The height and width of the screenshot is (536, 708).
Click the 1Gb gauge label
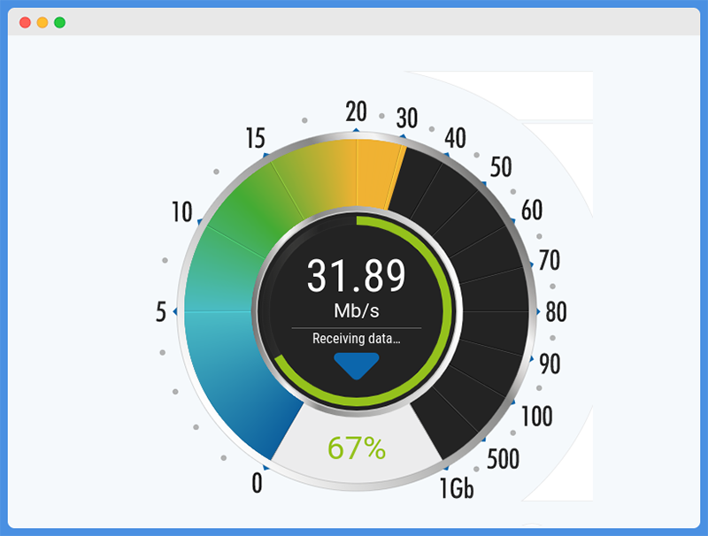[457, 488]
